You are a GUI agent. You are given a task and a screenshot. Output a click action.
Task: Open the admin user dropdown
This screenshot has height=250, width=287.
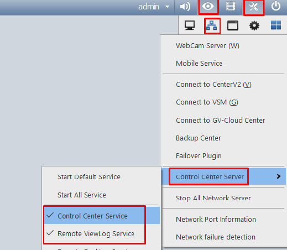tap(154, 7)
